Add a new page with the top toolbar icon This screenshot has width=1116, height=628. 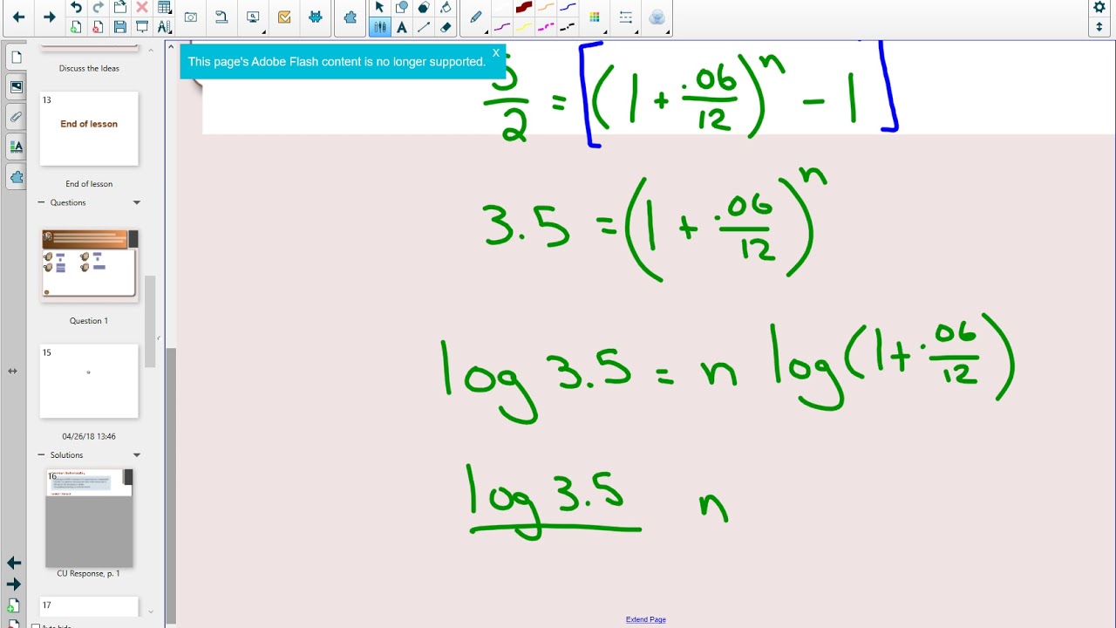coord(76,27)
